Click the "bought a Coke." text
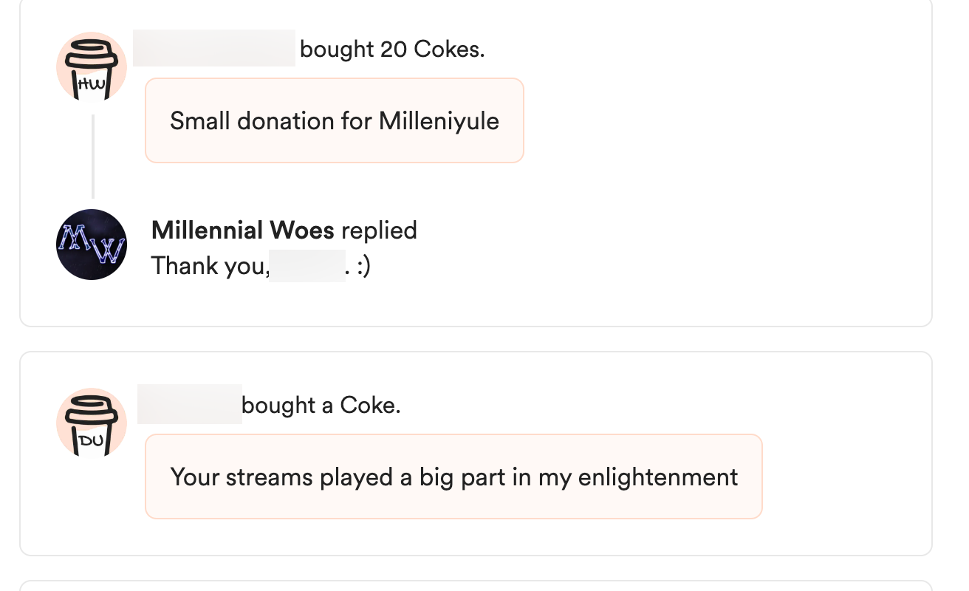 click(321, 406)
